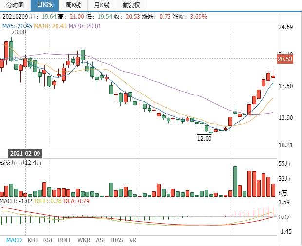Open the 周K线 weekly chart tab

[x=74, y=5]
